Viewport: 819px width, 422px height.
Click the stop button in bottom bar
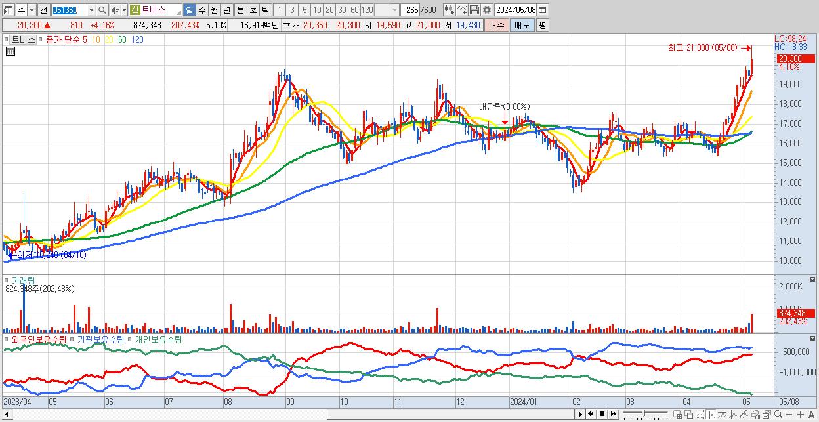pos(602,414)
